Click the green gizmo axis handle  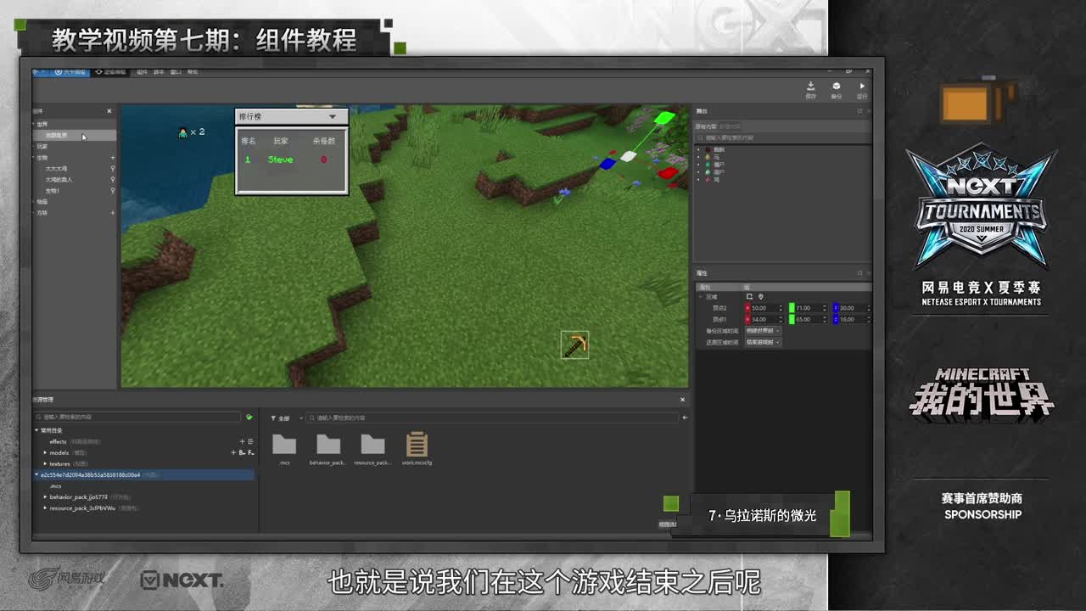[x=664, y=117]
